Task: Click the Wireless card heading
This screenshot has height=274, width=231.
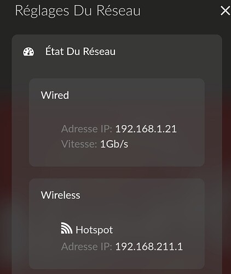Action: coord(60,195)
